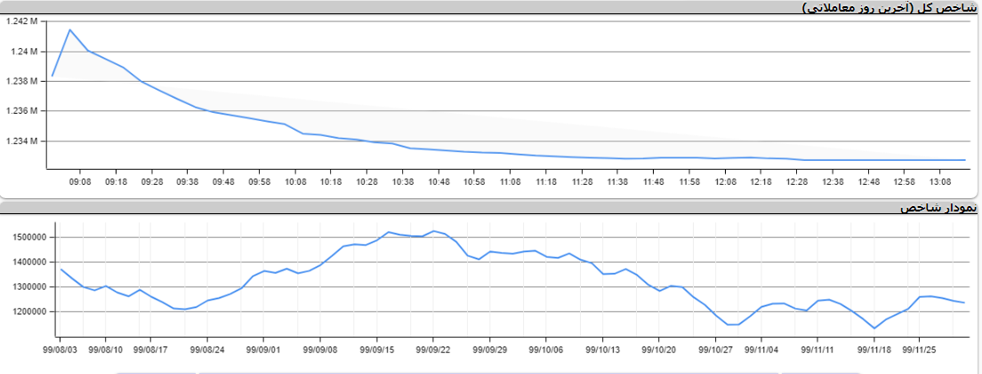Select the 99/09/22 date label
This screenshot has width=982, height=374.
(433, 350)
